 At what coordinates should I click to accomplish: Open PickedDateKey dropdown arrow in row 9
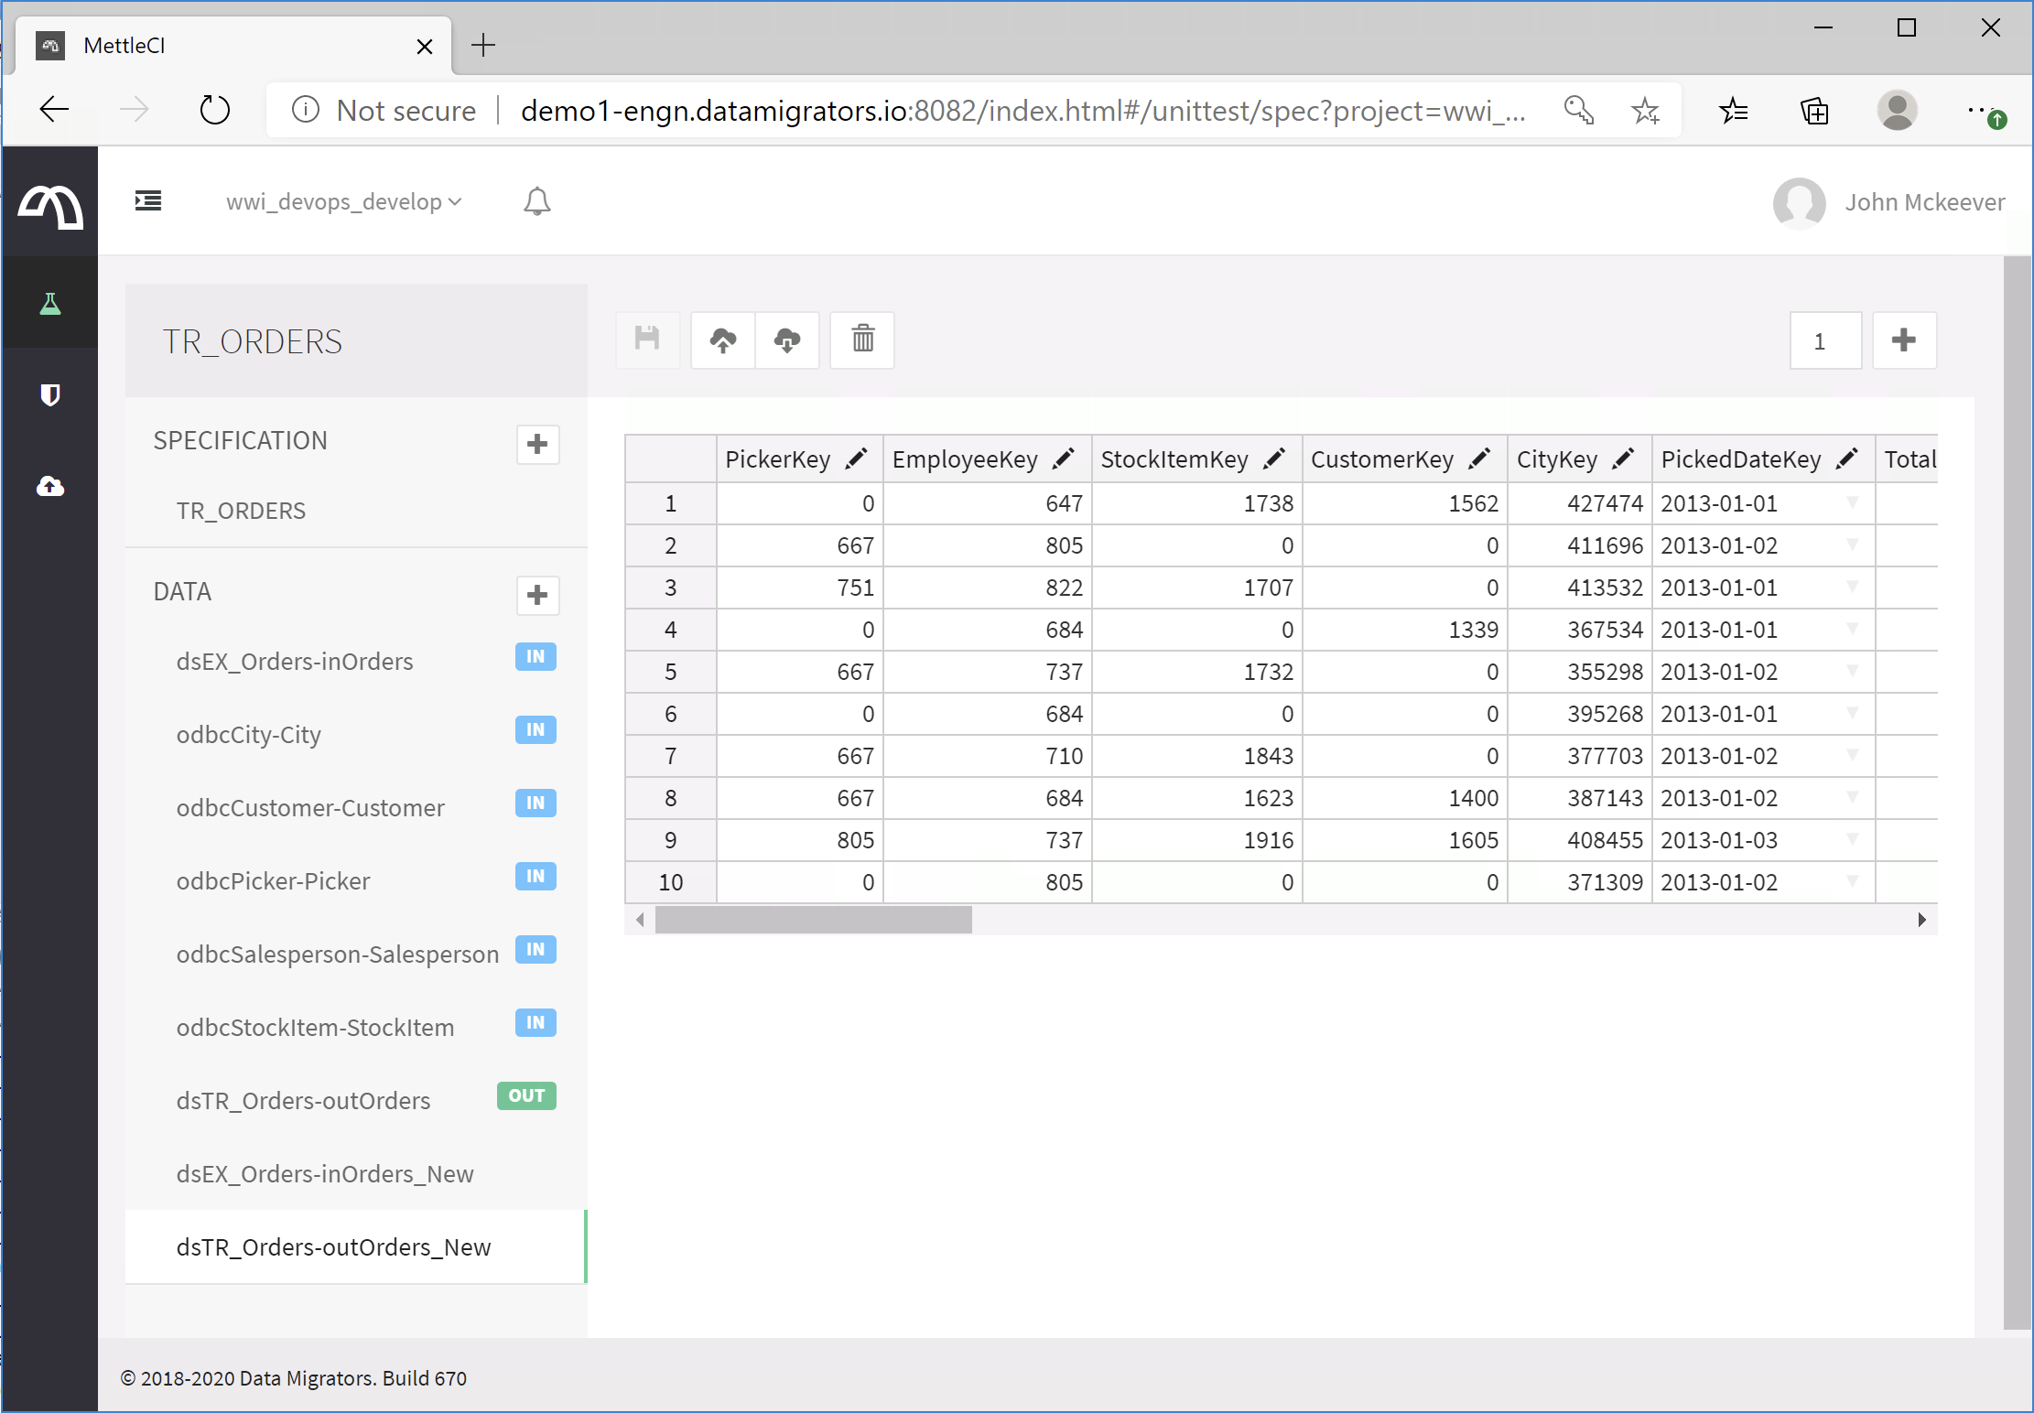point(1852,839)
